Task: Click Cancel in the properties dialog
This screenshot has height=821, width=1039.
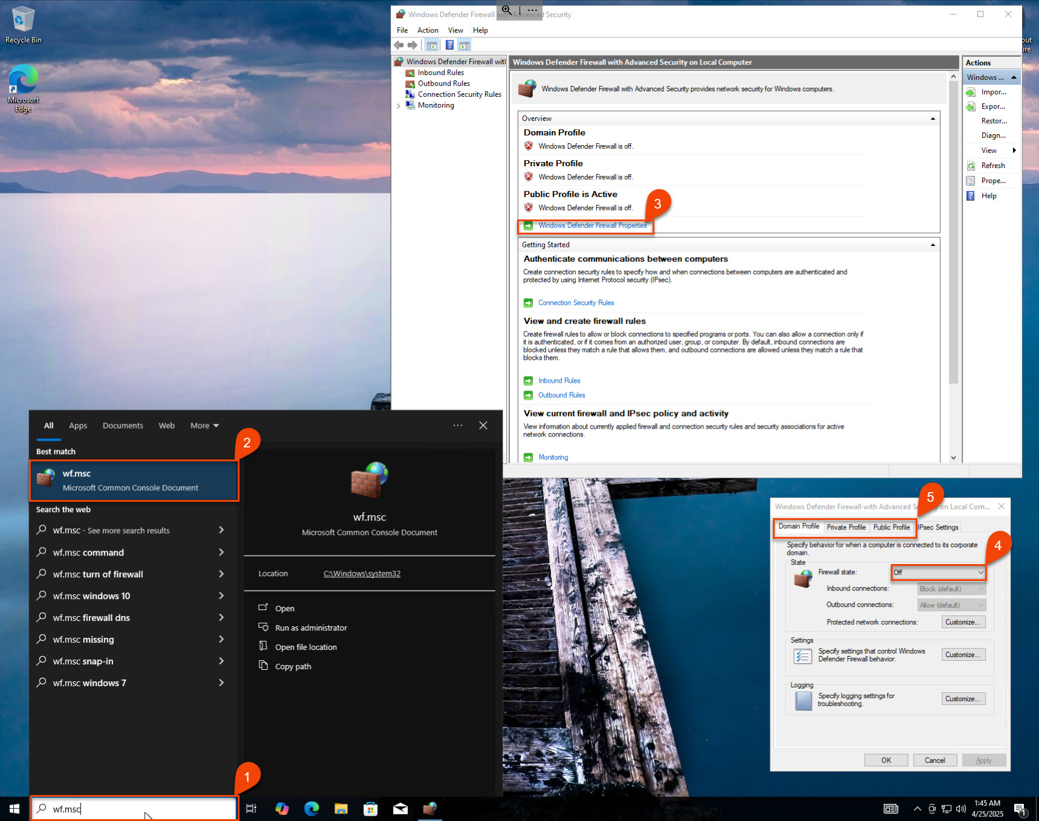Action: (x=935, y=761)
